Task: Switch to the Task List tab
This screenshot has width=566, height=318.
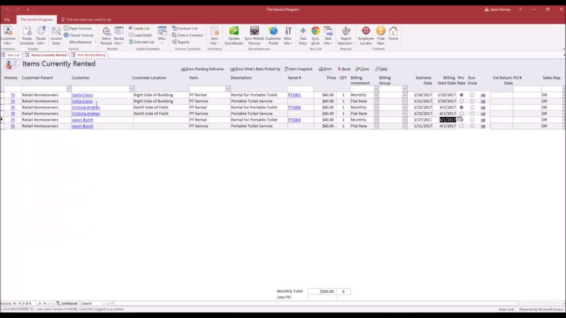Action: point(11,55)
